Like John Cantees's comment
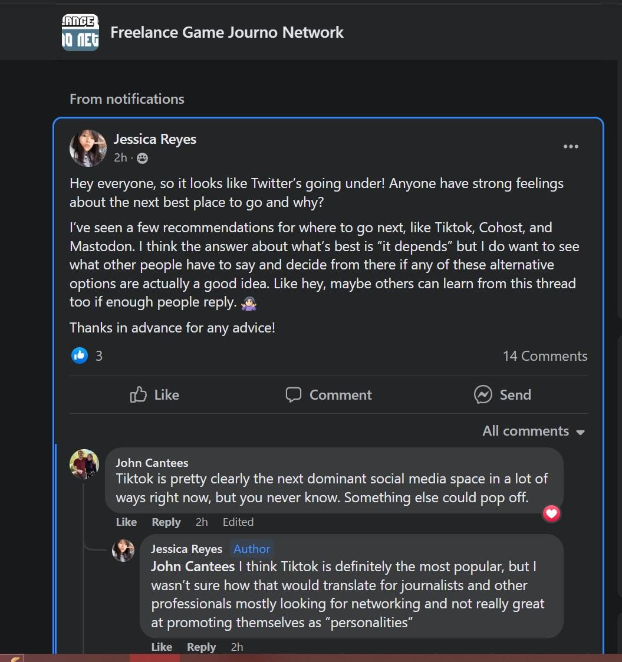622x662 pixels. [126, 522]
